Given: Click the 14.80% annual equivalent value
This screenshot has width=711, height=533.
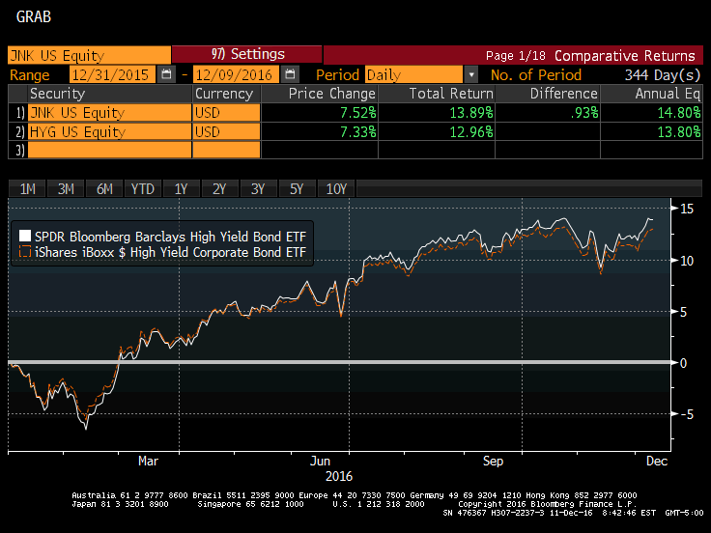Looking at the screenshot, I should [679, 112].
